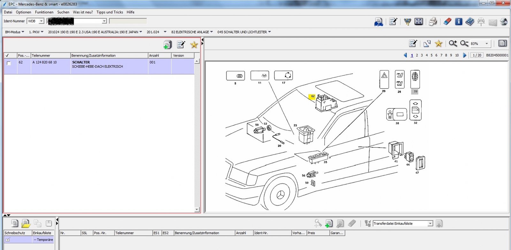Click the globe mail feedback icon
Image resolution: width=511 pixels, height=250 pixels.
tap(504, 22)
